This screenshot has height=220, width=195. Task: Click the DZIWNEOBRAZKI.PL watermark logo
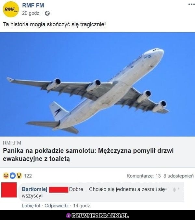[97, 215]
